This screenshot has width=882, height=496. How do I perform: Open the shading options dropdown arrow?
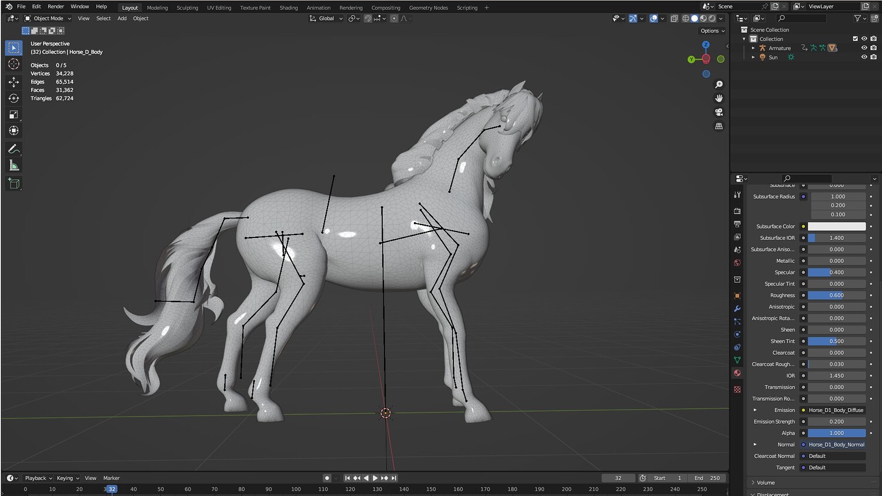tap(721, 18)
